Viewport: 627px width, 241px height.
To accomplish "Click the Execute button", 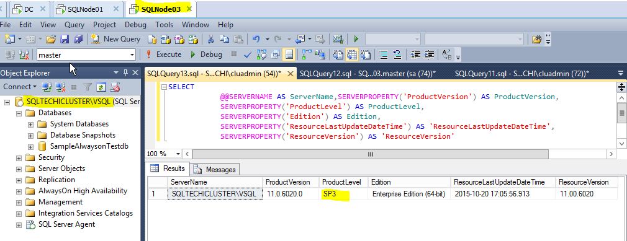I will point(163,55).
